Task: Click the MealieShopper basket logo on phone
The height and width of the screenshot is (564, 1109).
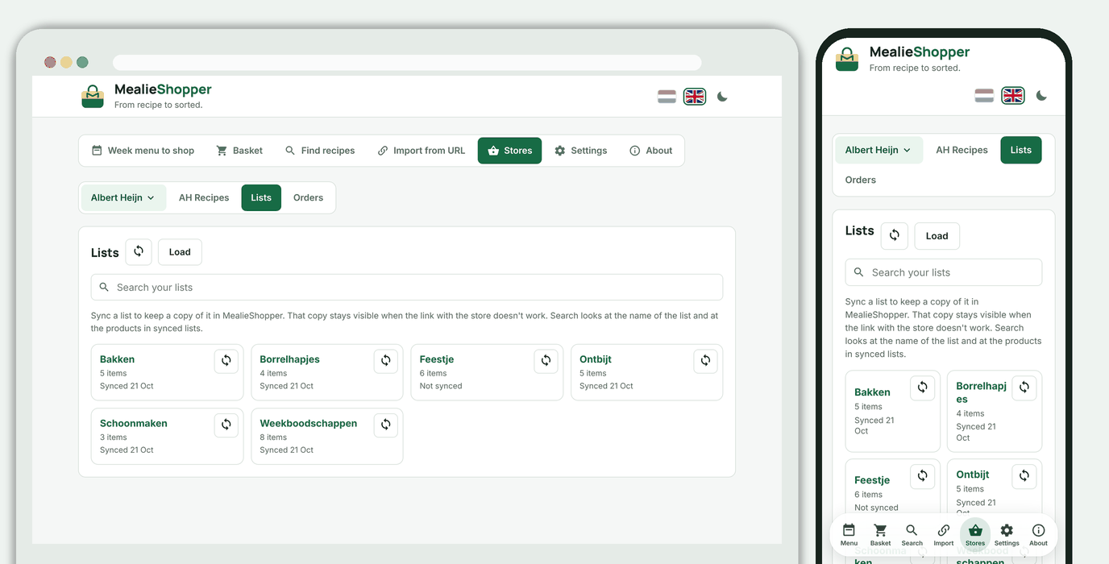Action: (847, 60)
